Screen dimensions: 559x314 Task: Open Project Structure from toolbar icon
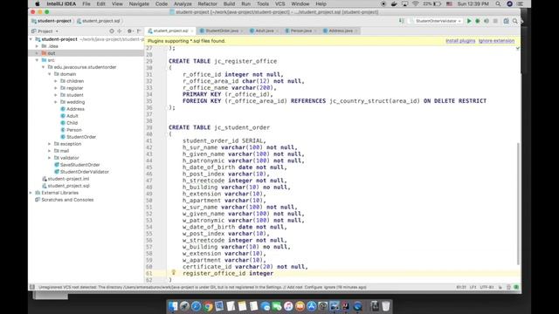pos(507,21)
